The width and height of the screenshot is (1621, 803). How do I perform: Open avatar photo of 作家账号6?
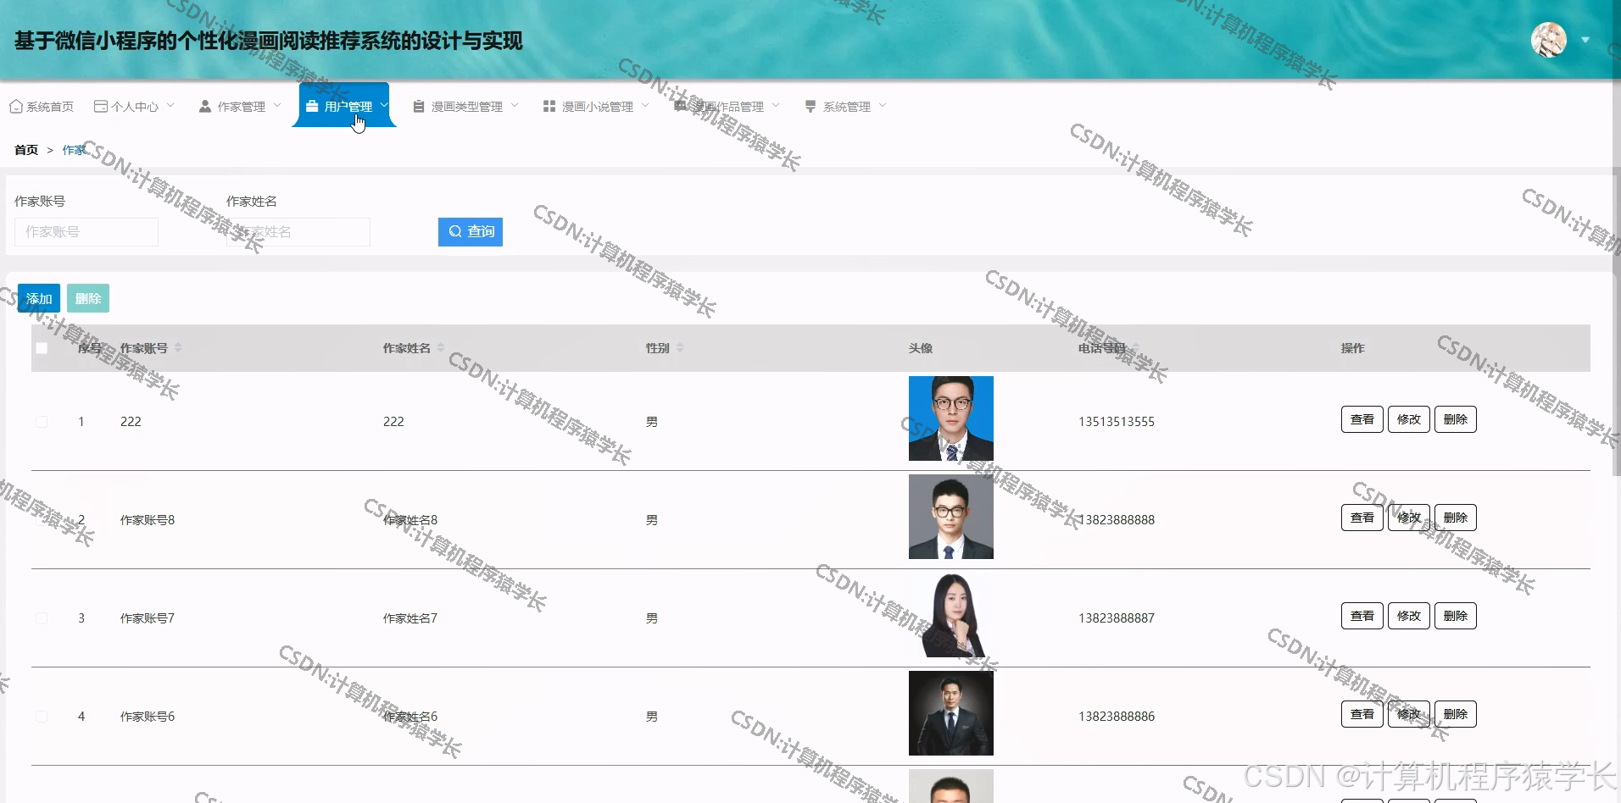[x=951, y=713]
